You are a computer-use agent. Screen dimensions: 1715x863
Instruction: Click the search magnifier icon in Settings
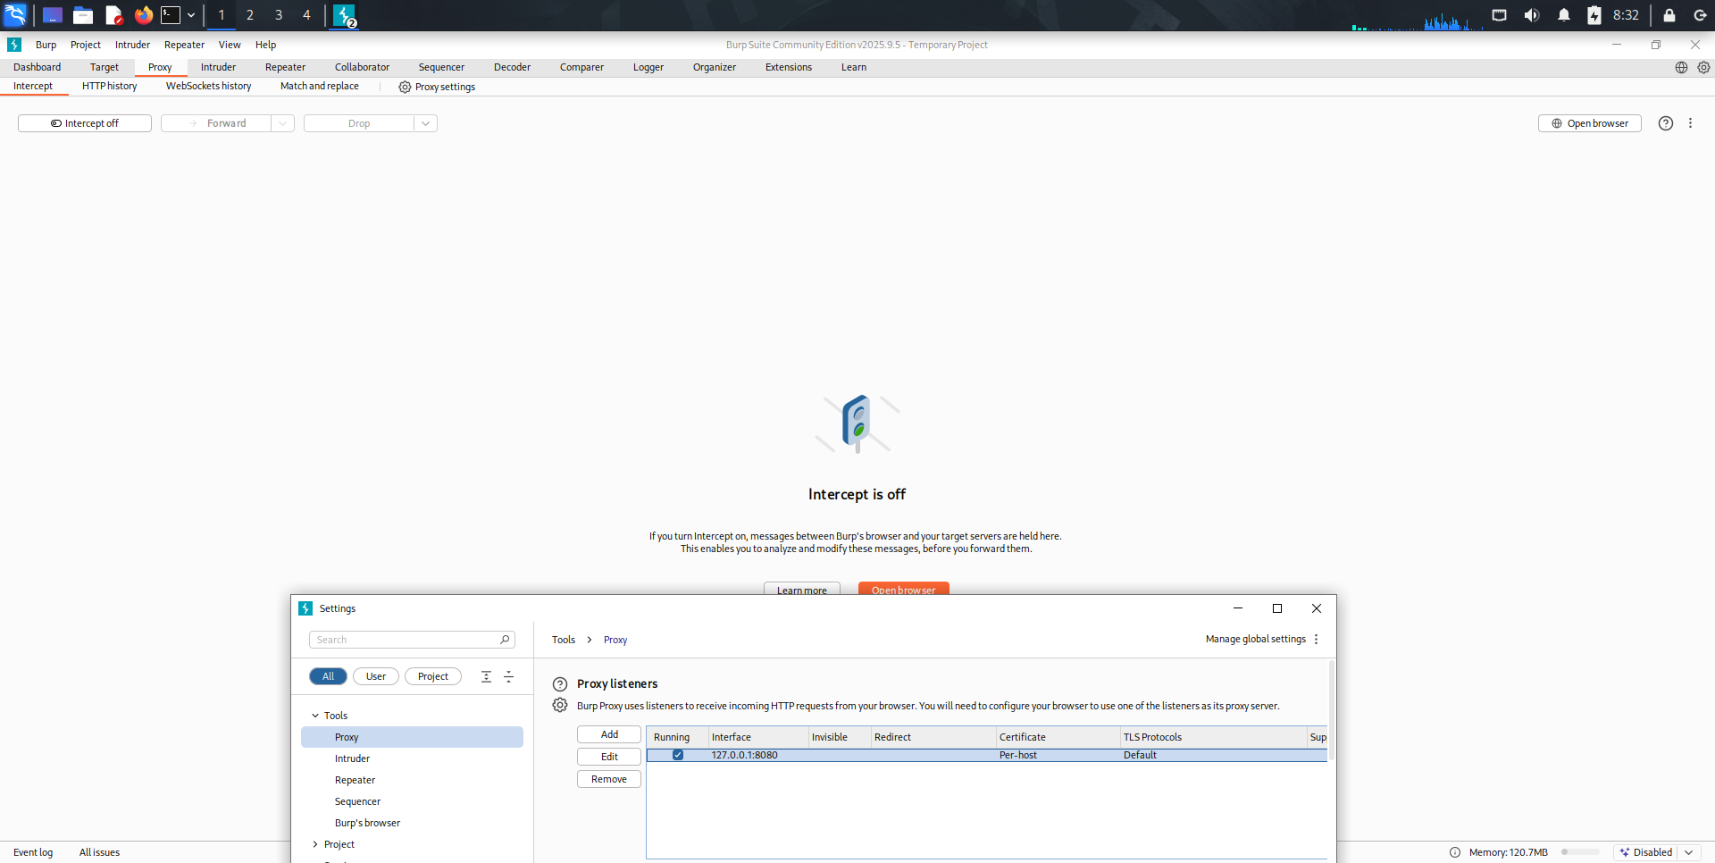[505, 640]
